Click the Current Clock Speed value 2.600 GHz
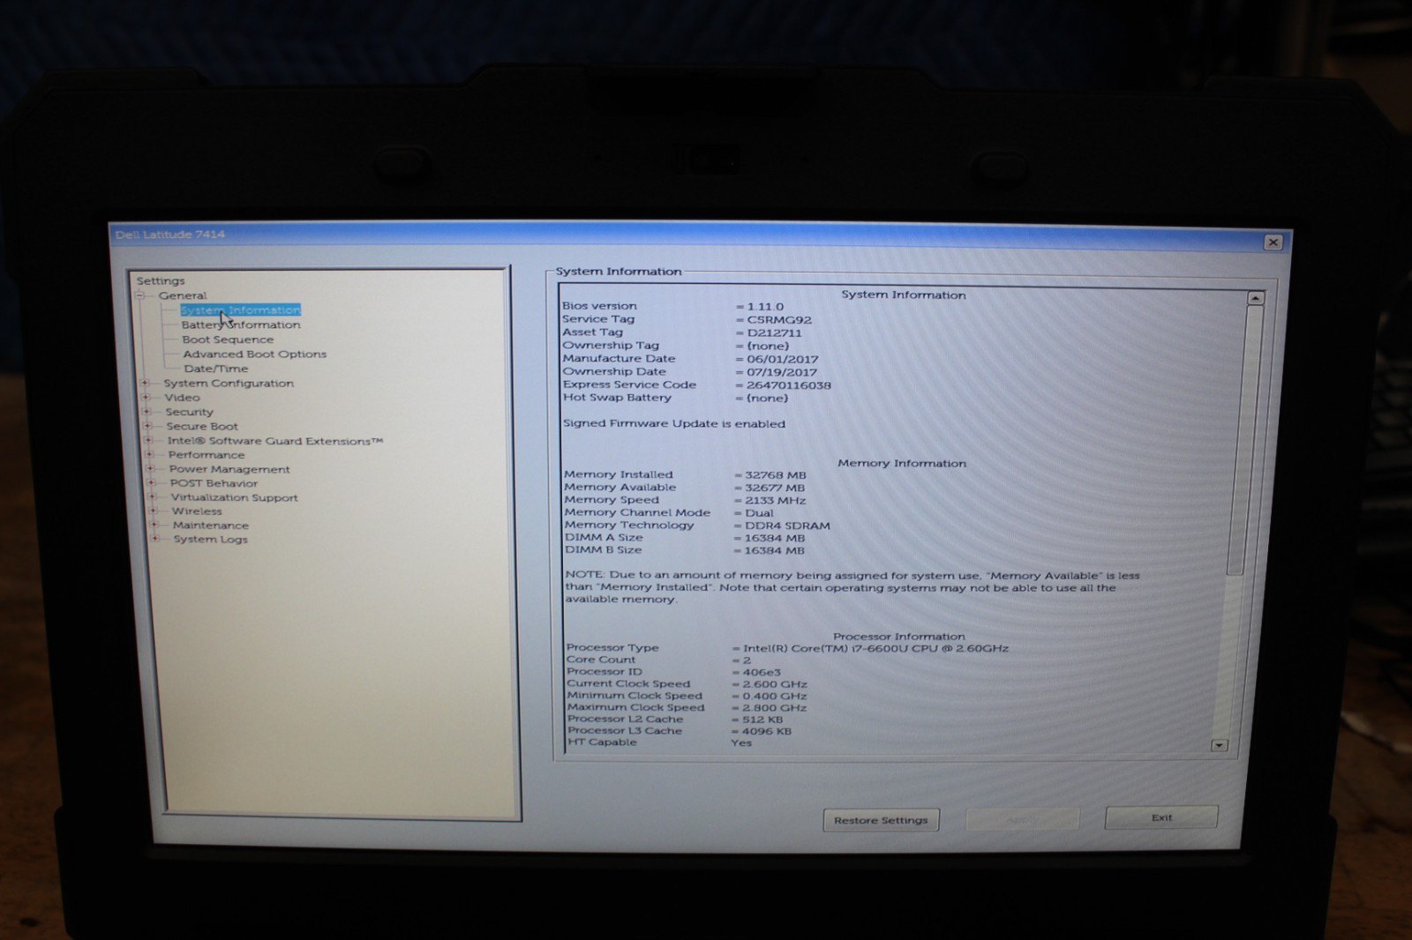This screenshot has width=1412, height=940. [774, 684]
